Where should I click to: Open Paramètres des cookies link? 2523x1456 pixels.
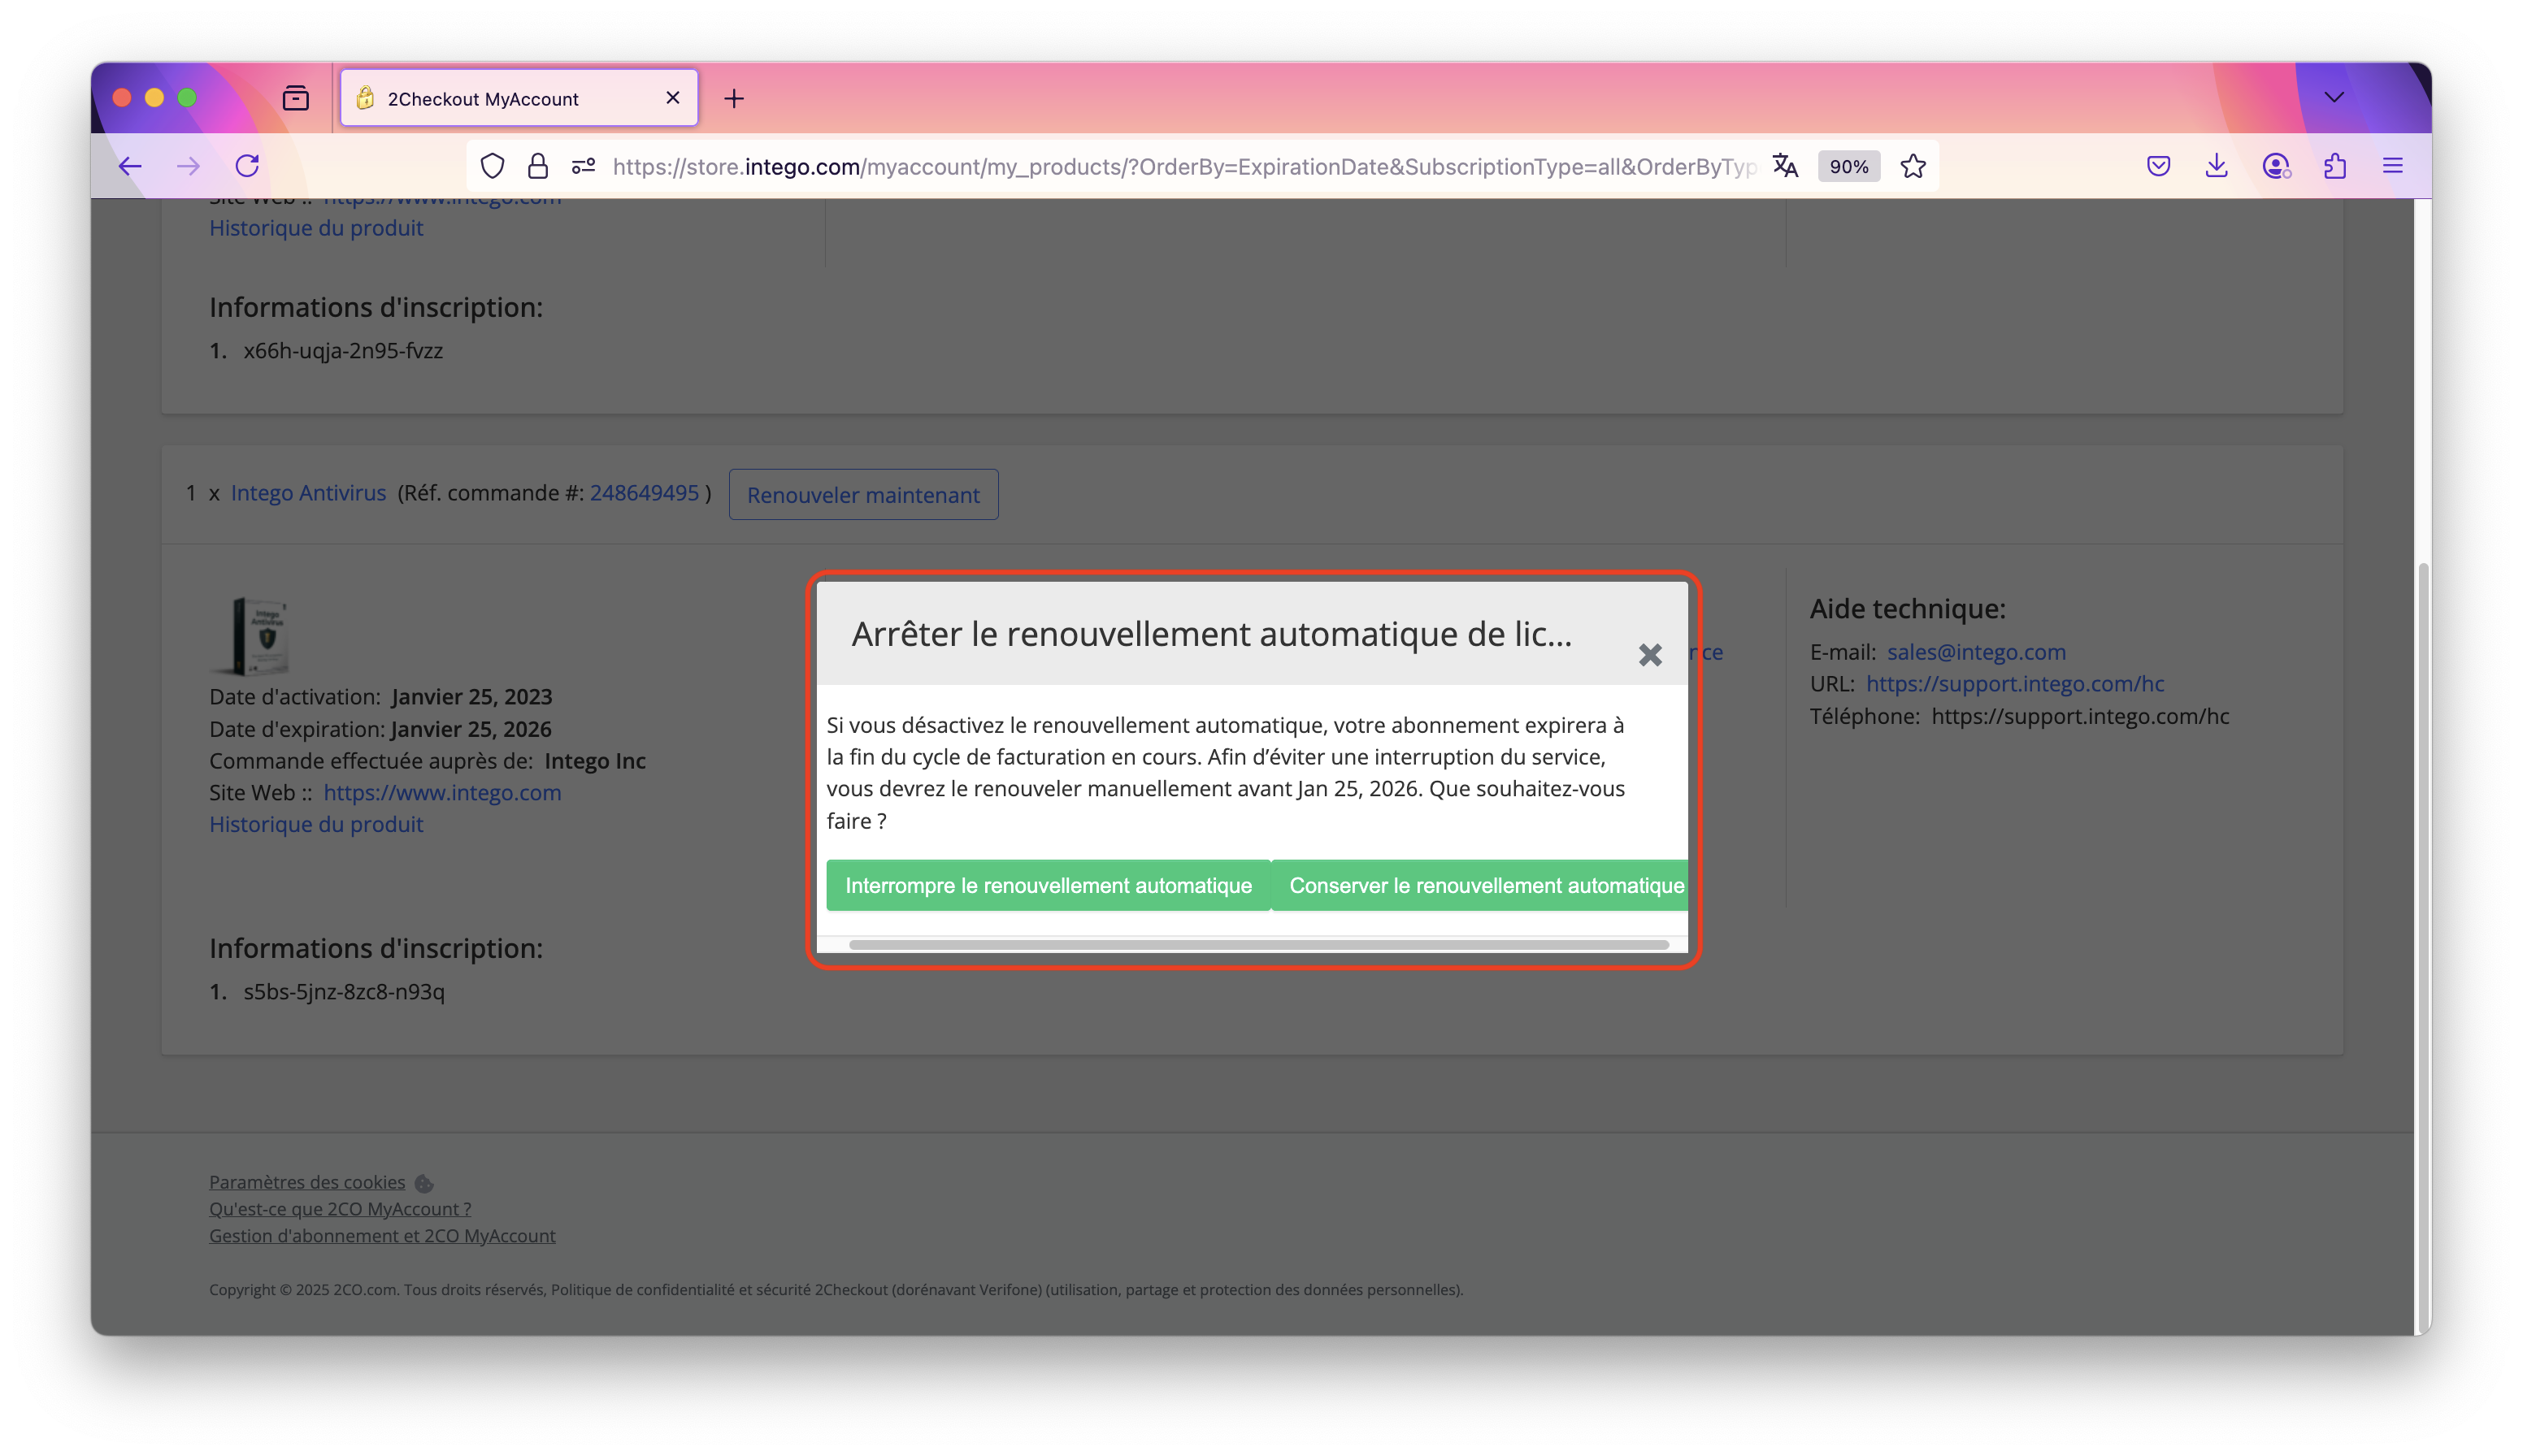307,1182
